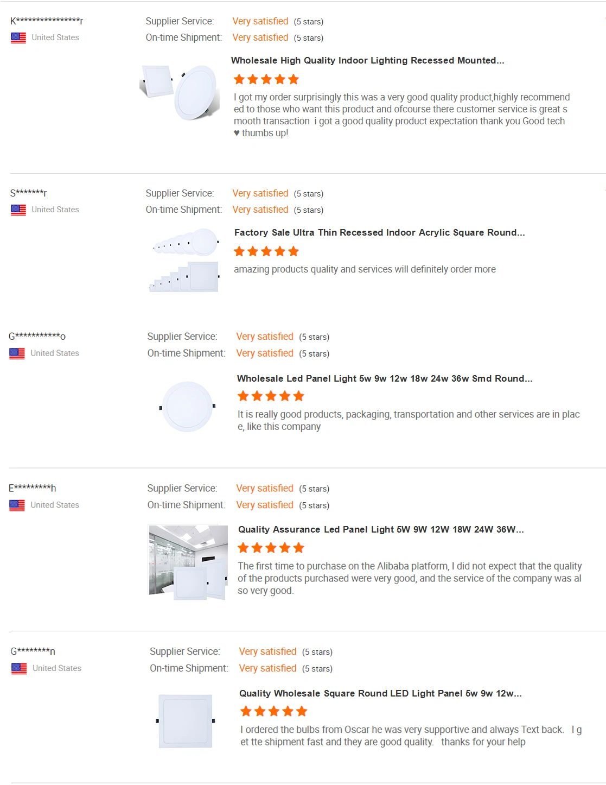Click the single square panel light thumbnail
Image resolution: width=606 pixels, height=785 pixels.
click(x=186, y=721)
